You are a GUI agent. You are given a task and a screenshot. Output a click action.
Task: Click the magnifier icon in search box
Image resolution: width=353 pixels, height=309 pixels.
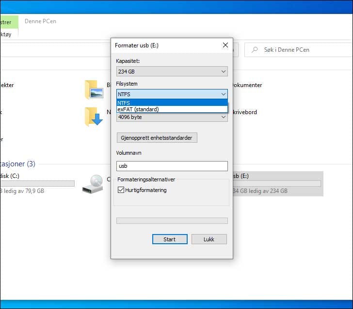[255, 50]
